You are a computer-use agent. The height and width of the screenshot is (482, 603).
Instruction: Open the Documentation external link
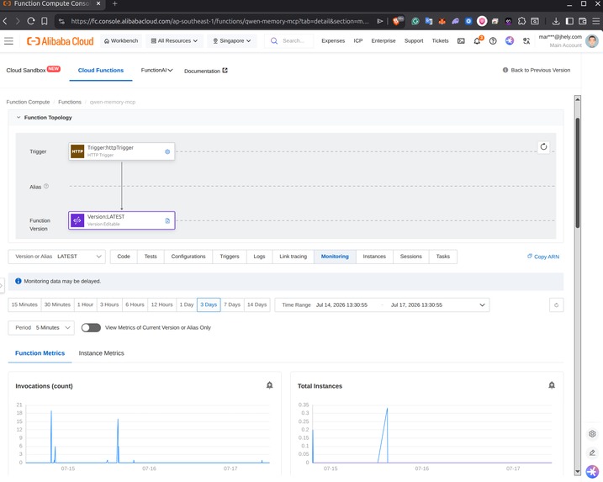click(x=206, y=71)
